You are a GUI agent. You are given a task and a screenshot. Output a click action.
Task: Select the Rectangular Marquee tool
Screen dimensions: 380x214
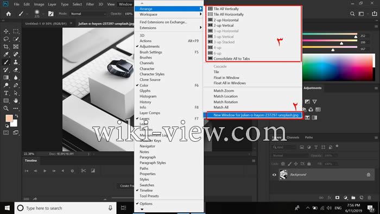pyautogui.click(x=16, y=32)
